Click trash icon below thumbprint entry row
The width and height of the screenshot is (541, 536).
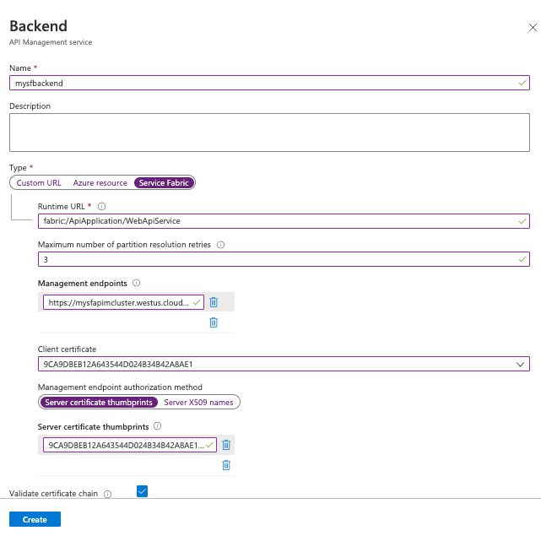tap(226, 465)
